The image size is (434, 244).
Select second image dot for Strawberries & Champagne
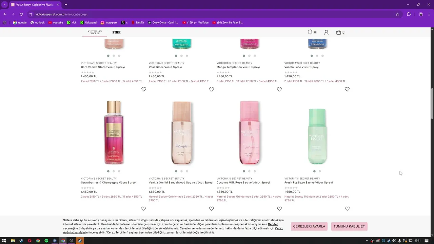coord(114,171)
